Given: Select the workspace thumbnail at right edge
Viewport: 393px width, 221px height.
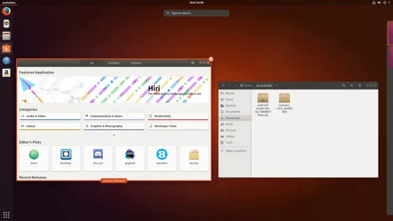Looking at the screenshot, I should (390, 34).
